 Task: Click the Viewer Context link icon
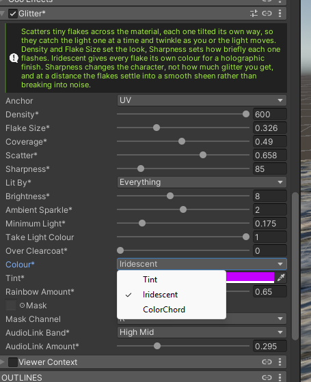(x=267, y=362)
